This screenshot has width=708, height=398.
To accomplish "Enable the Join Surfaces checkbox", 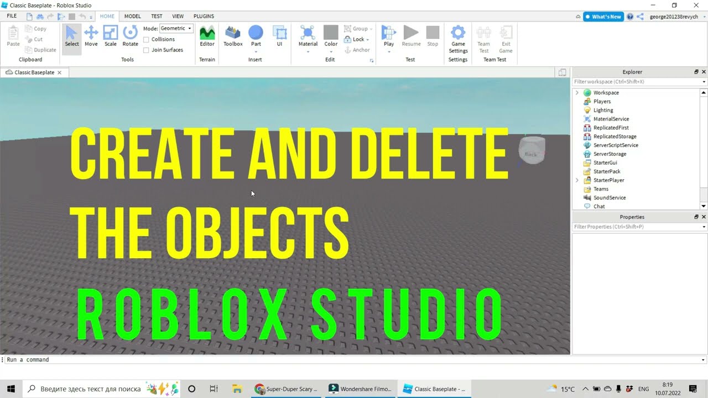I will 146,50.
